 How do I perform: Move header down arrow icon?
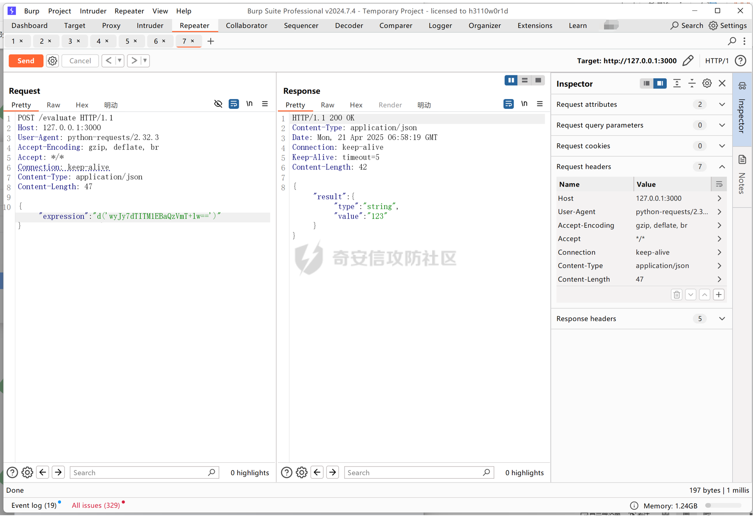[691, 295]
